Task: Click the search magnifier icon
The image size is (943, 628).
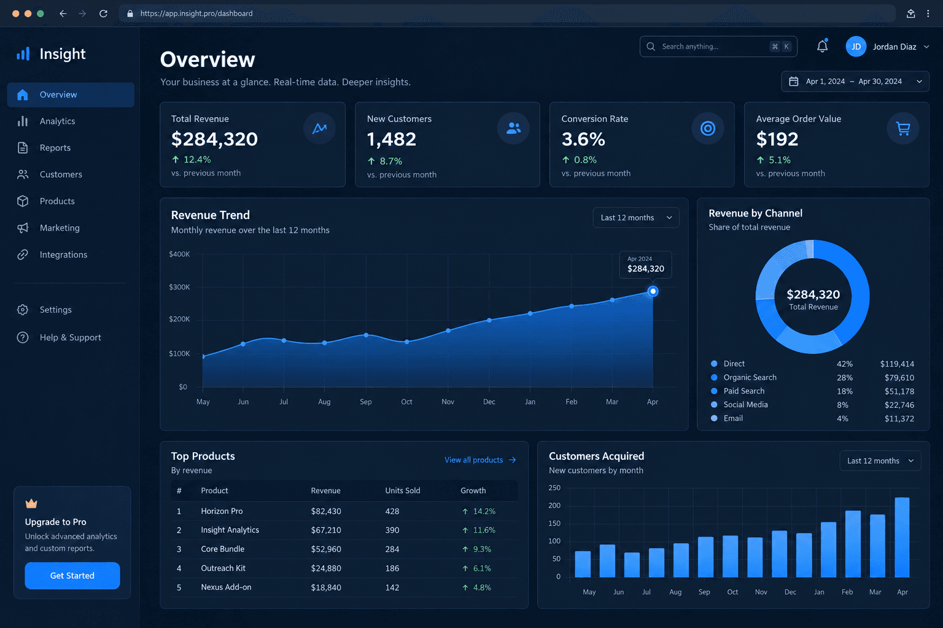Action: pyautogui.click(x=651, y=47)
